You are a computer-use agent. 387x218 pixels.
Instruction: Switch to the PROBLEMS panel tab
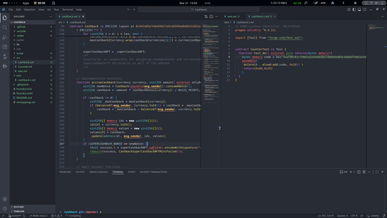point(65,172)
